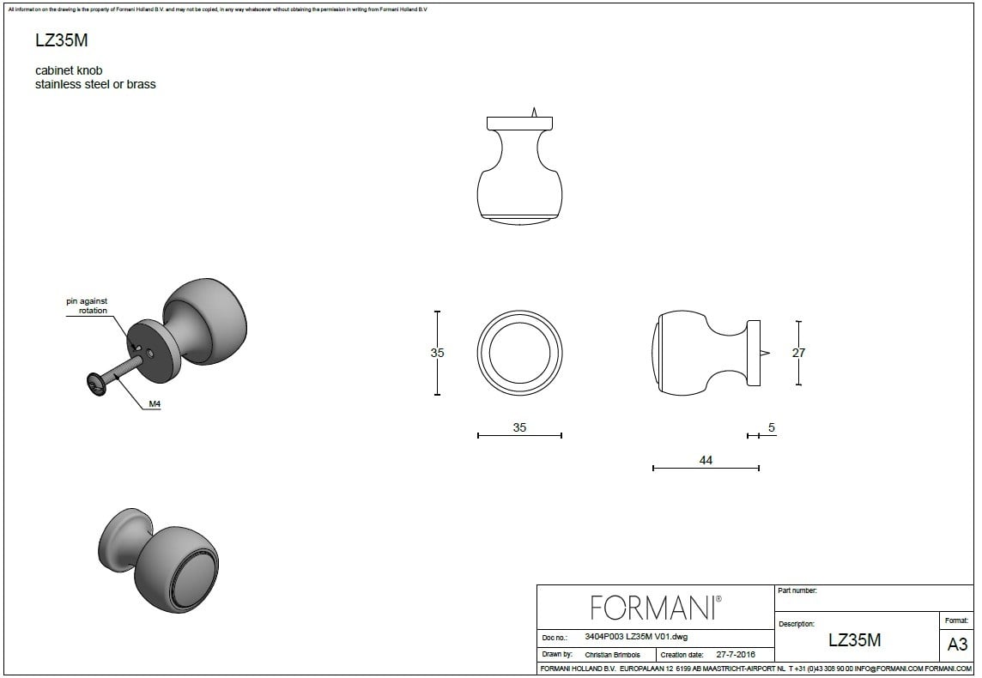Click the vertical 35 dimension label
Viewport: 982px width, 678px height.
coord(437,353)
